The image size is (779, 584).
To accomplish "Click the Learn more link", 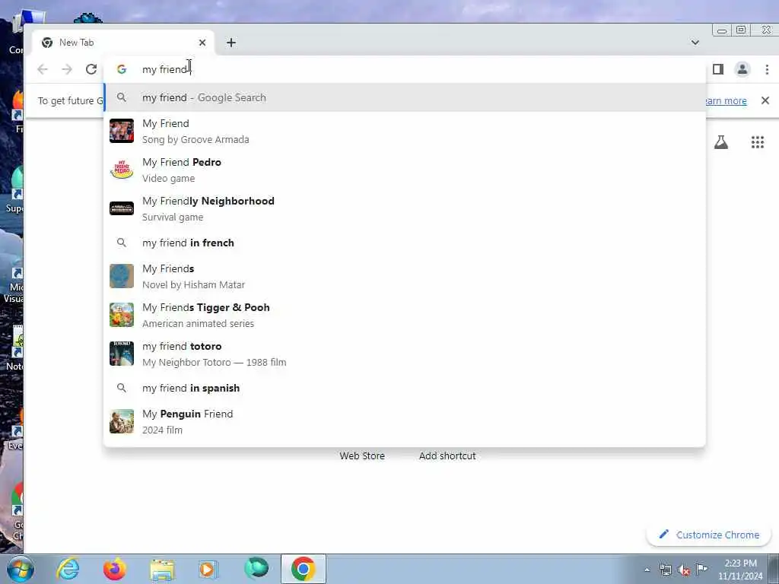I will click(726, 101).
